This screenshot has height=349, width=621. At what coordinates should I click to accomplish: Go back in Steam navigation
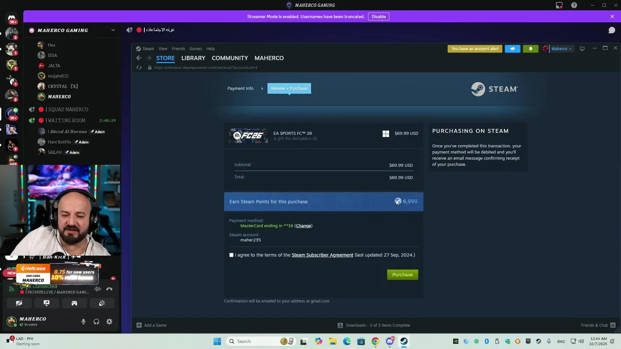coord(139,58)
